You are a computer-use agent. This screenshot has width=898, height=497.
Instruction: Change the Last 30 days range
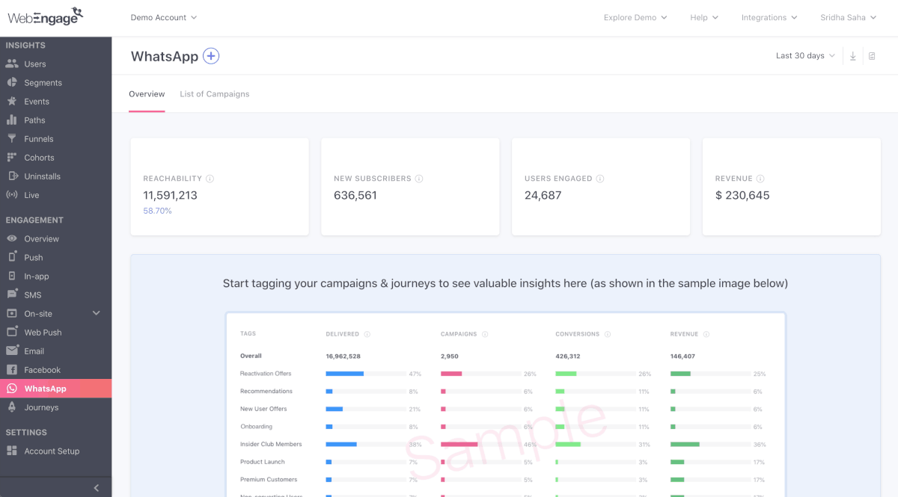(x=805, y=56)
